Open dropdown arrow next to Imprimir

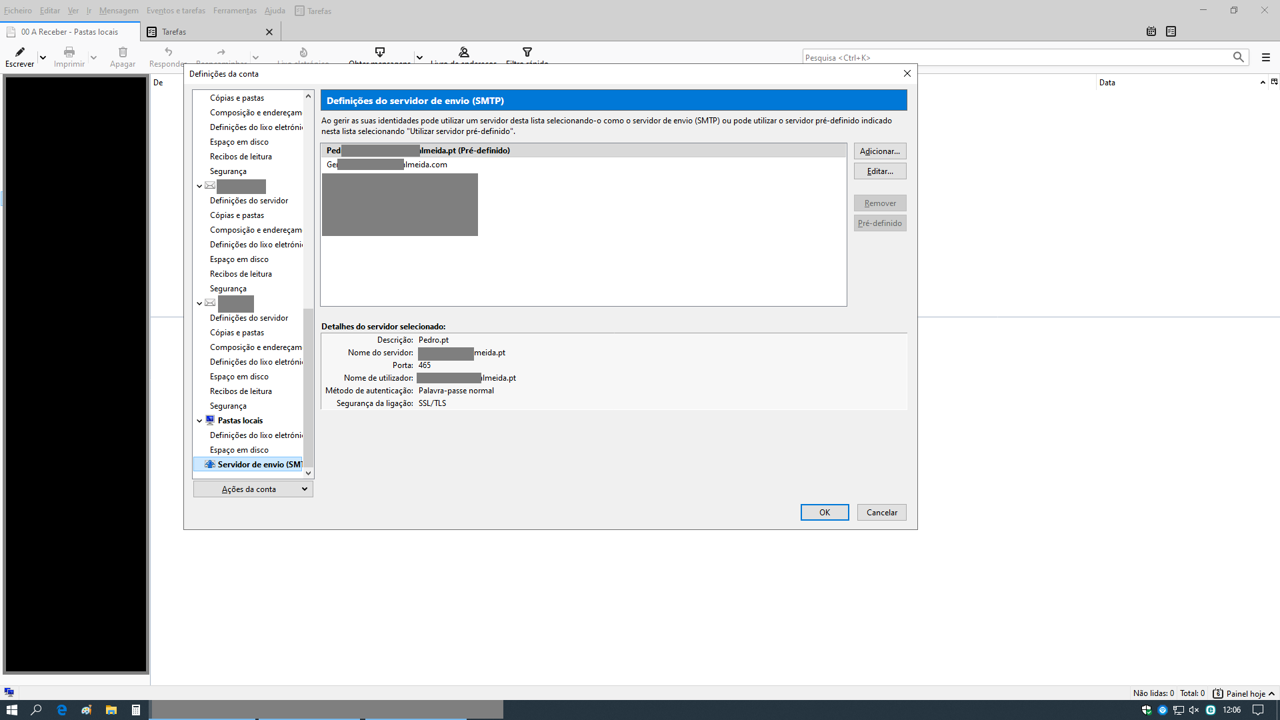[x=93, y=57]
